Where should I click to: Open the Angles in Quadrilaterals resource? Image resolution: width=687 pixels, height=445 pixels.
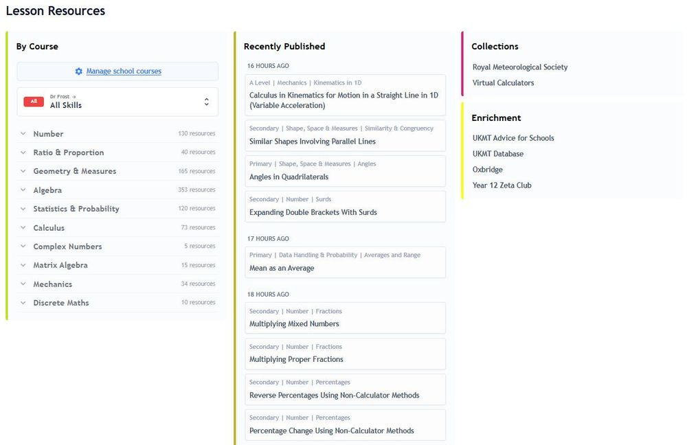tap(346, 171)
